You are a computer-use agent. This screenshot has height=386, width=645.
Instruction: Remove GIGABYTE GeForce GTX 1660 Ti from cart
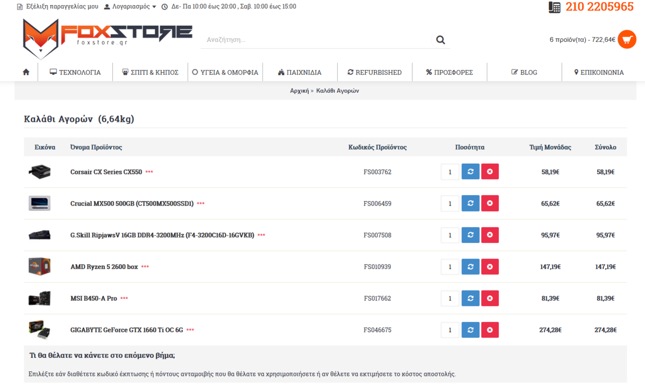tap(490, 330)
